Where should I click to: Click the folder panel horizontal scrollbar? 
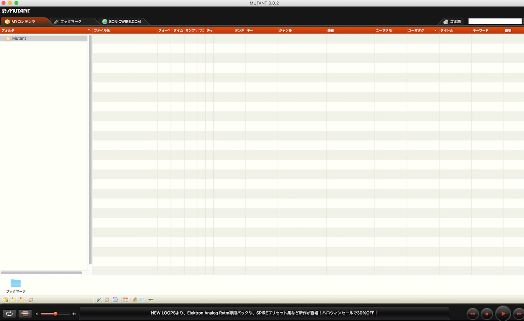[41, 273]
